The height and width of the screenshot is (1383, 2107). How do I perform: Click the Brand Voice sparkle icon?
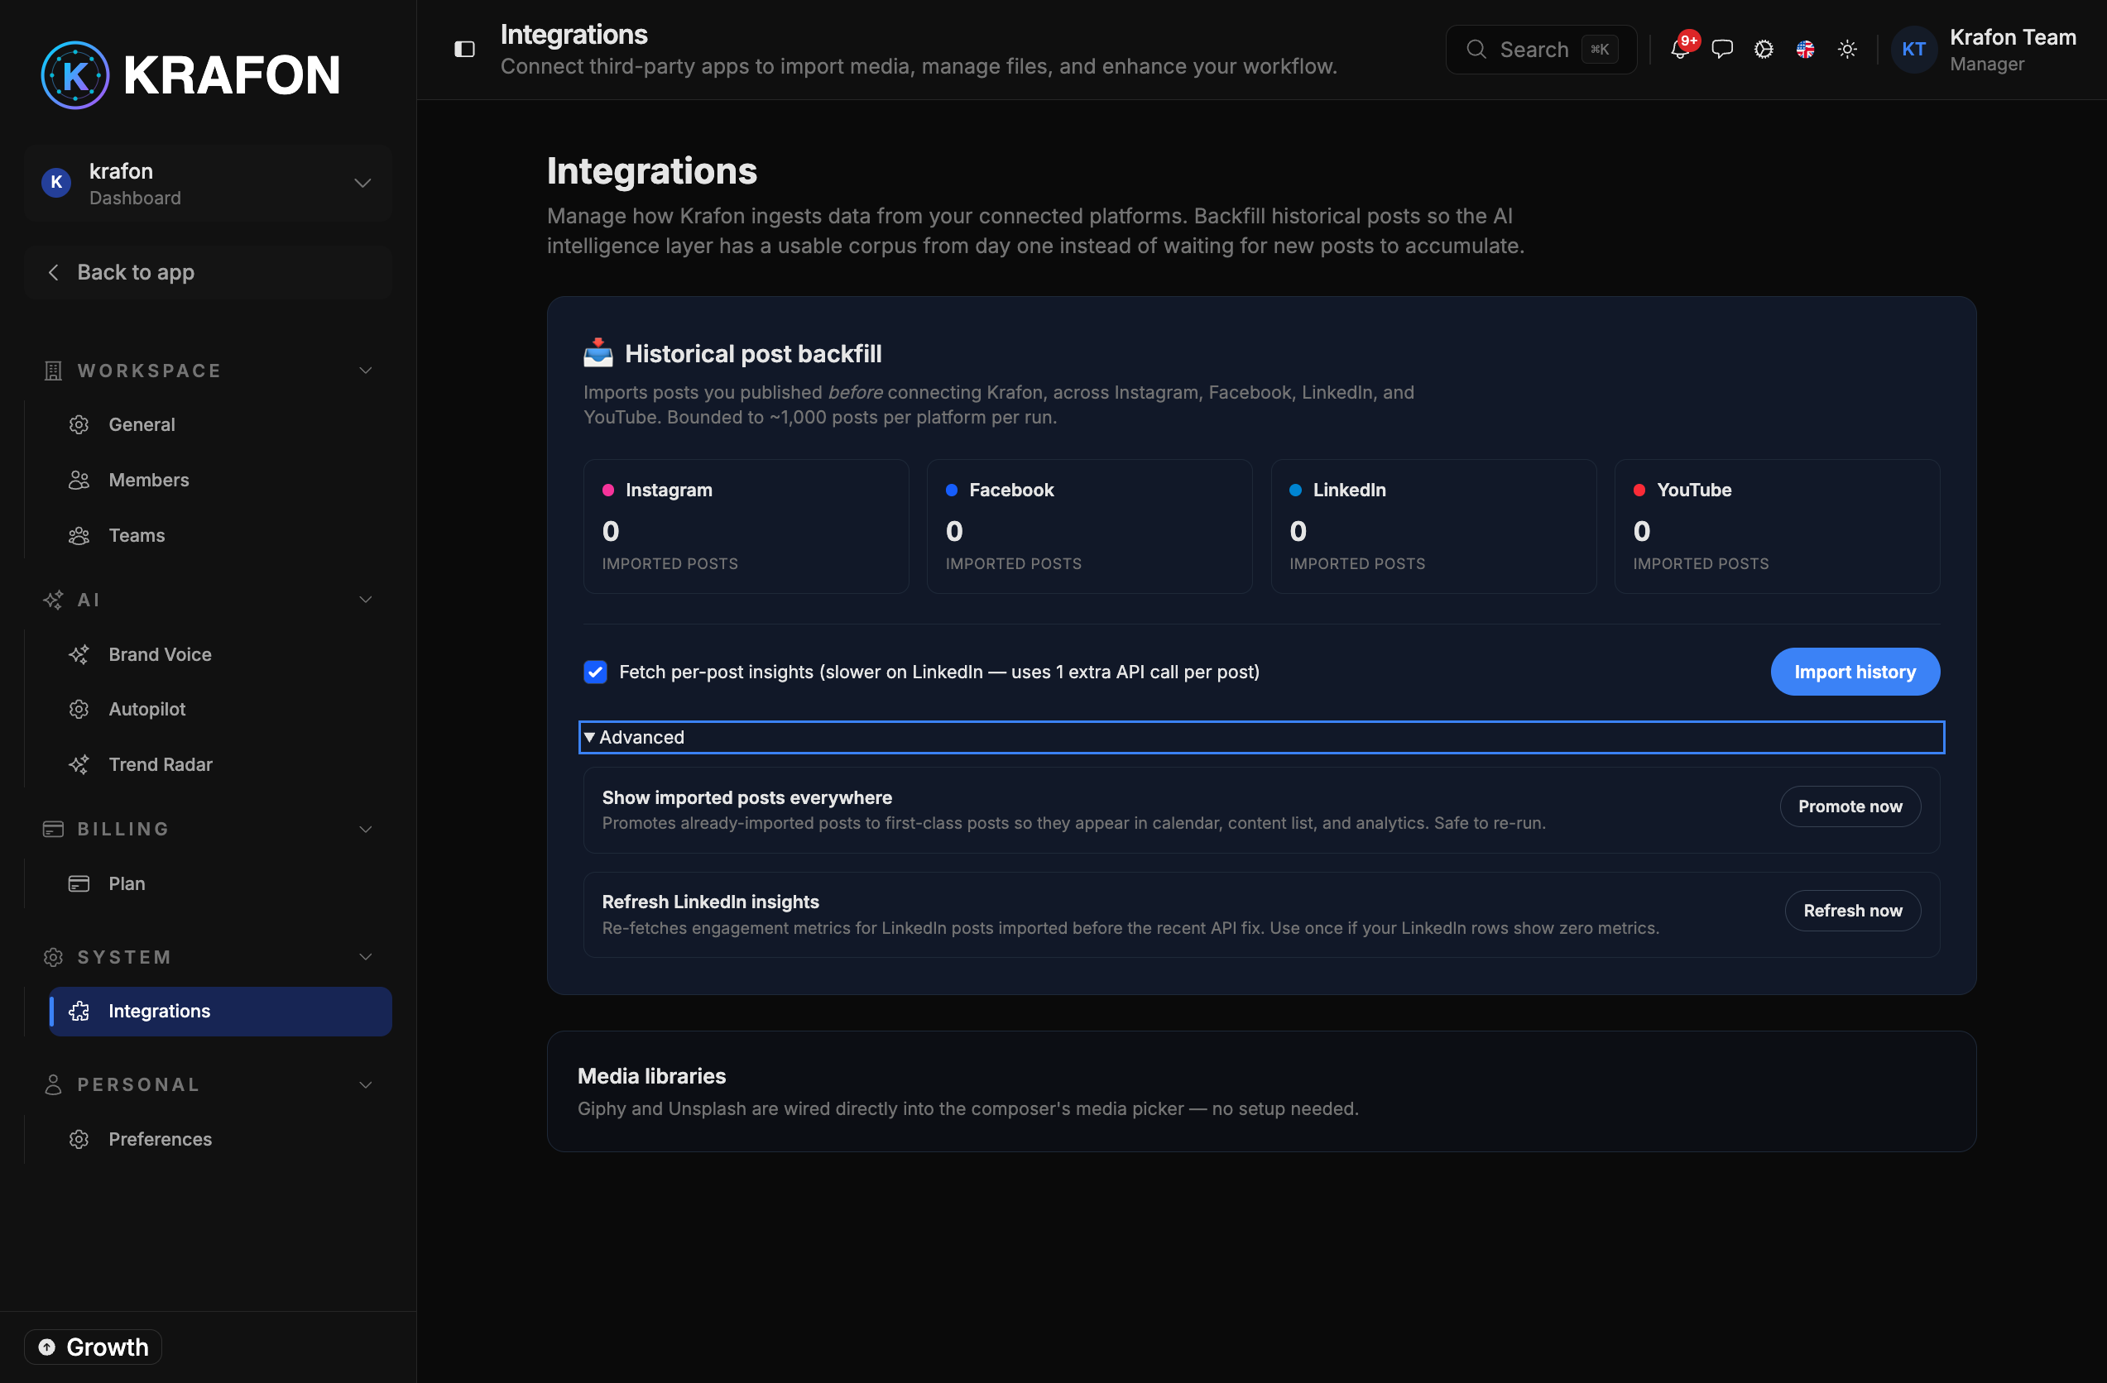pyautogui.click(x=79, y=655)
